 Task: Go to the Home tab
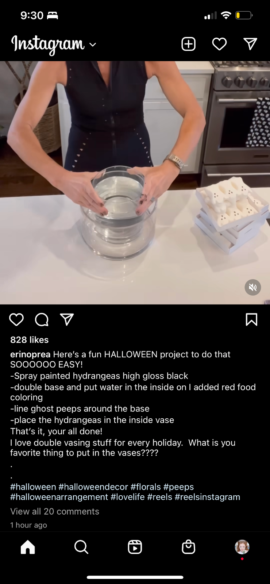point(28,547)
